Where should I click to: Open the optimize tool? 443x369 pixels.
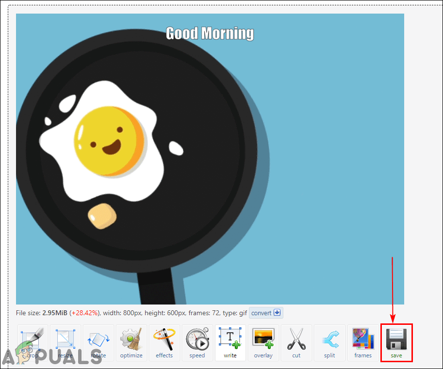(131, 343)
